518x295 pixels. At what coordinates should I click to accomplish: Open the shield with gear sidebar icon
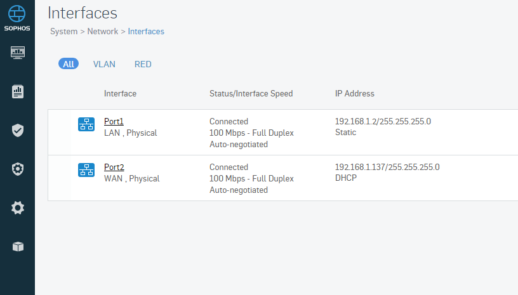point(18,169)
